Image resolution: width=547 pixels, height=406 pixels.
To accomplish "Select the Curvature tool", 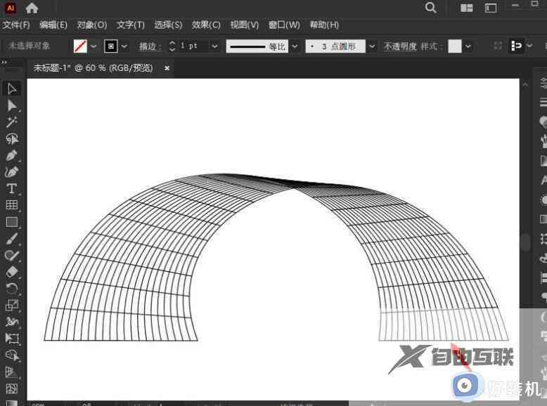I will tap(12, 172).
